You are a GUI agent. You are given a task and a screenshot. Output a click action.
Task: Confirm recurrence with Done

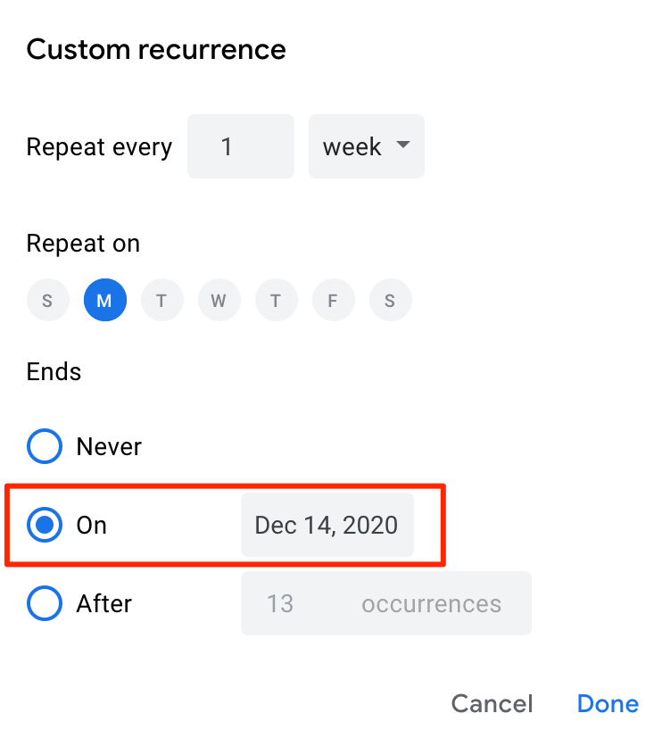click(608, 703)
